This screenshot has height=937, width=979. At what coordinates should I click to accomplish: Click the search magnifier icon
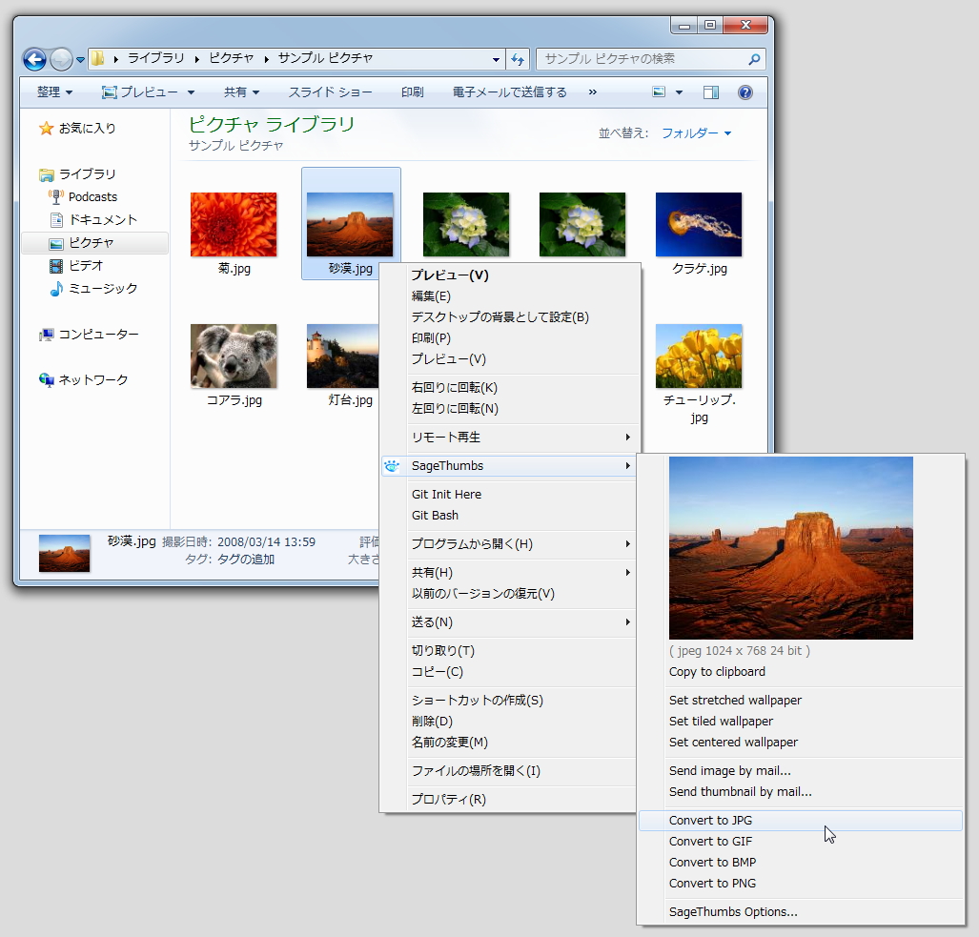click(x=757, y=59)
